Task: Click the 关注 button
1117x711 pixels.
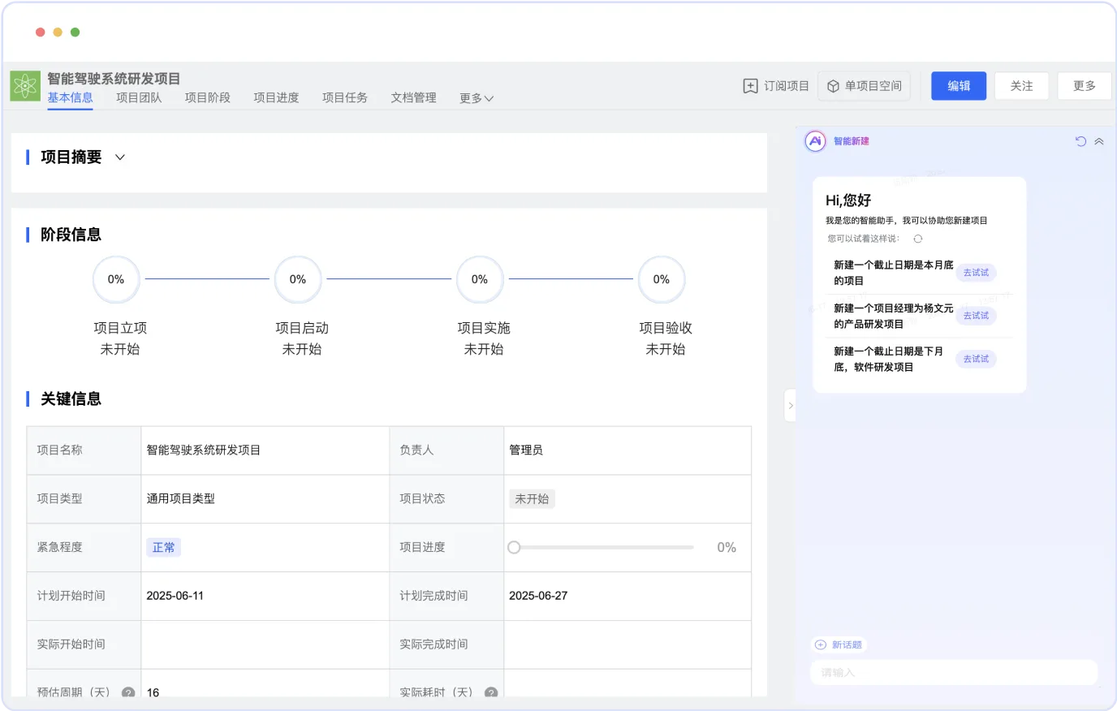Action: [1022, 86]
